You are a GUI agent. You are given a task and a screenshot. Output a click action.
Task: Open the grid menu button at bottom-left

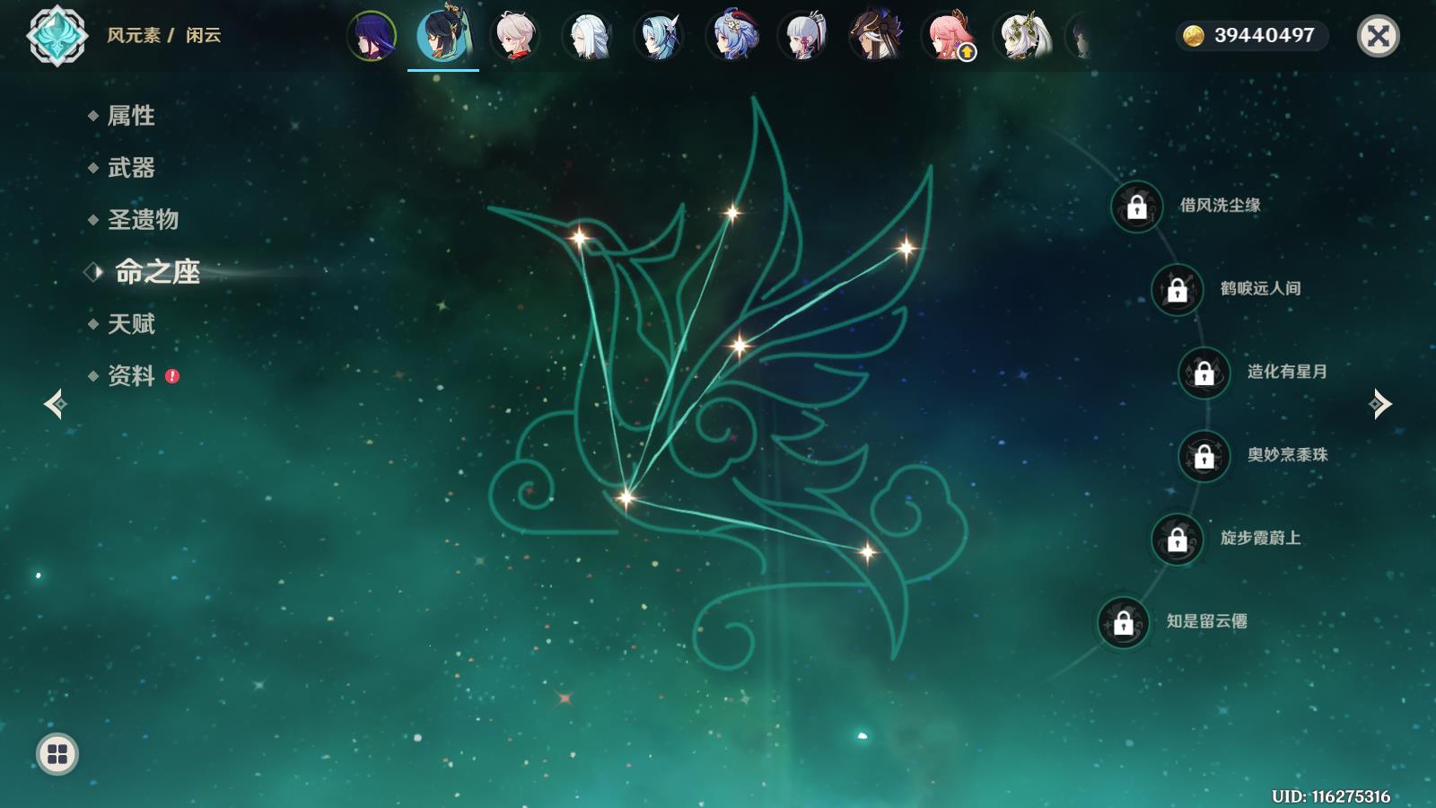click(x=57, y=754)
